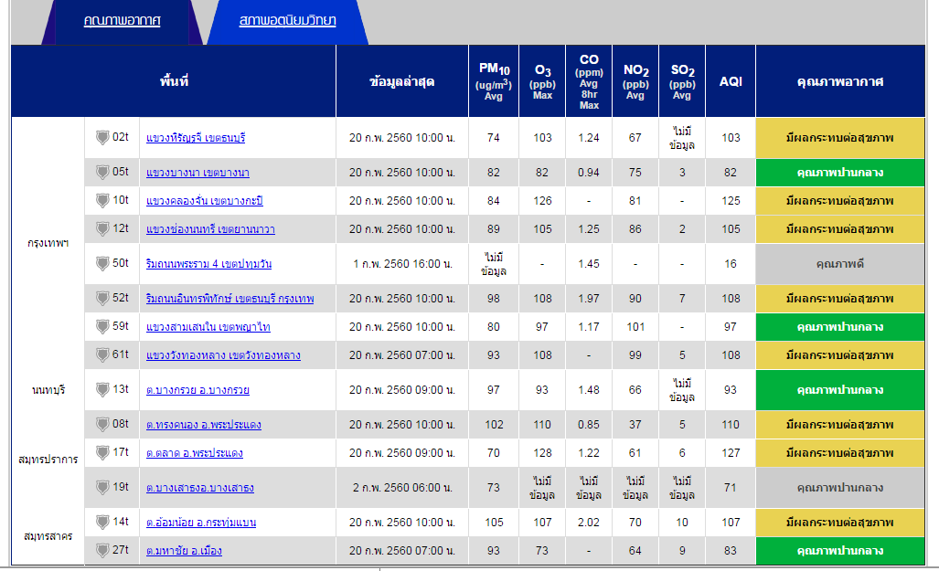Select the สมุทรสาคร region cell
939x571 pixels.
[48, 536]
